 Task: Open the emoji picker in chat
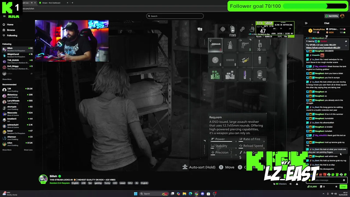click(344, 180)
